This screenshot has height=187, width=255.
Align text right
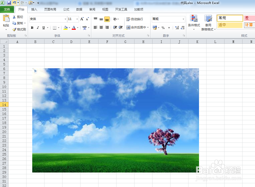click(x=107, y=27)
